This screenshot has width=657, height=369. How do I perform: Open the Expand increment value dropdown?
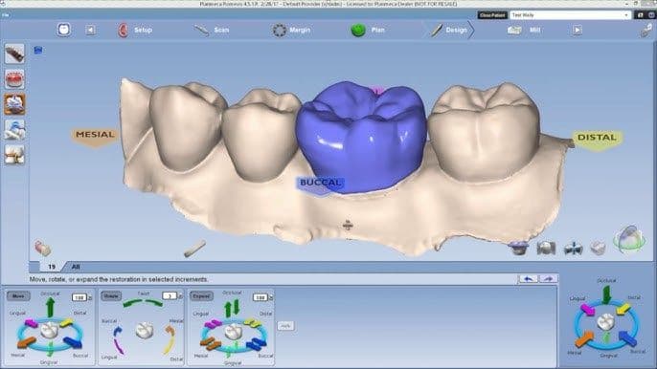pyautogui.click(x=263, y=297)
